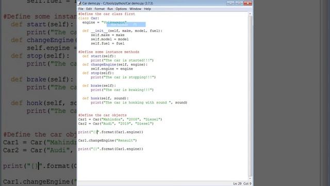The height and width of the screenshot is (186, 330).
Task: Click 'def changeEngine(self, engine):' line
Action: point(115,65)
